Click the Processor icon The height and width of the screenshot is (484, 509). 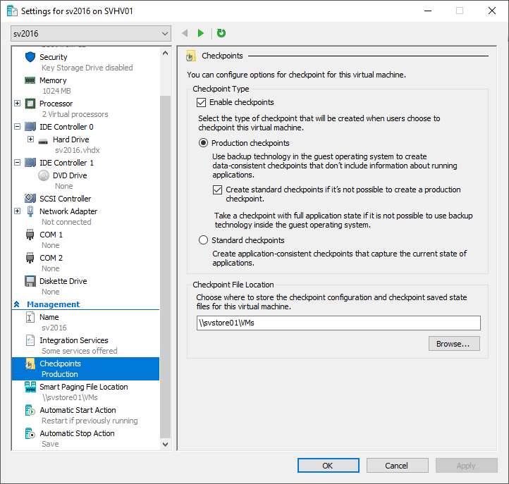(30, 104)
